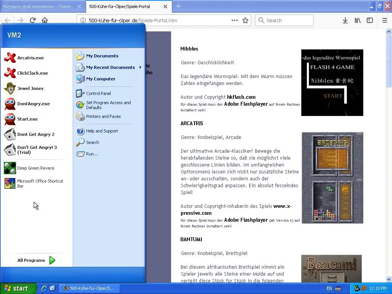Open a new browser tab

[x=178, y=6]
